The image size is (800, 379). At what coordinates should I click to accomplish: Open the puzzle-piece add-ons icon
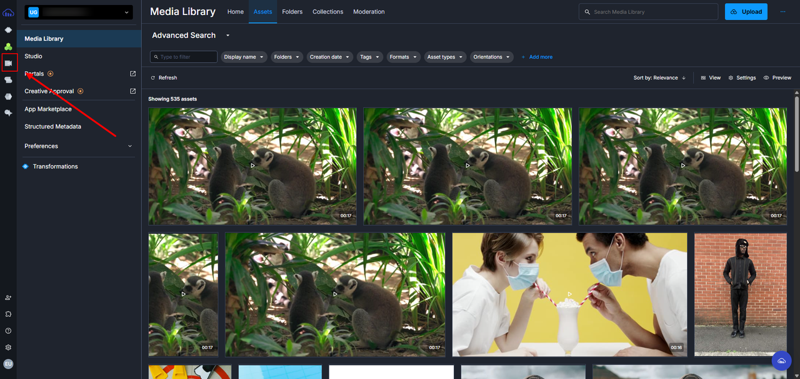point(8,314)
